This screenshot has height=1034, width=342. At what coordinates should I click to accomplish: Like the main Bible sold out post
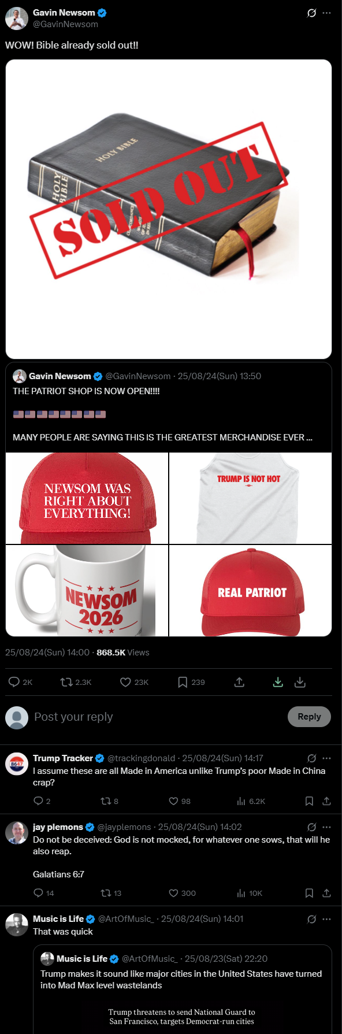tap(125, 682)
